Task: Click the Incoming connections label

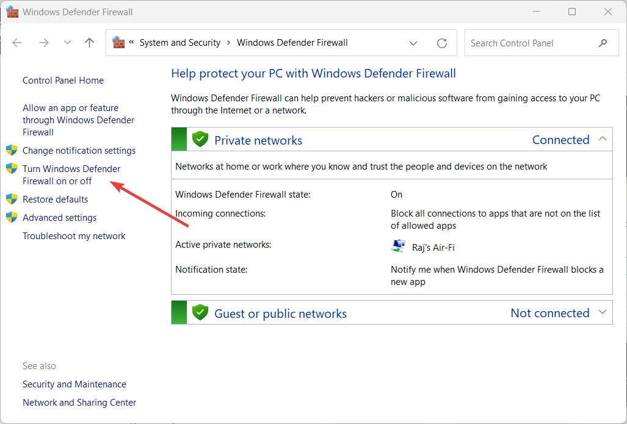Action: (220, 214)
